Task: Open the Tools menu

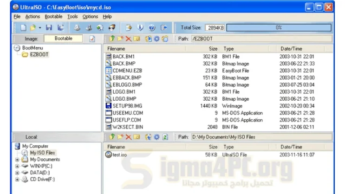Action: tap(72, 17)
